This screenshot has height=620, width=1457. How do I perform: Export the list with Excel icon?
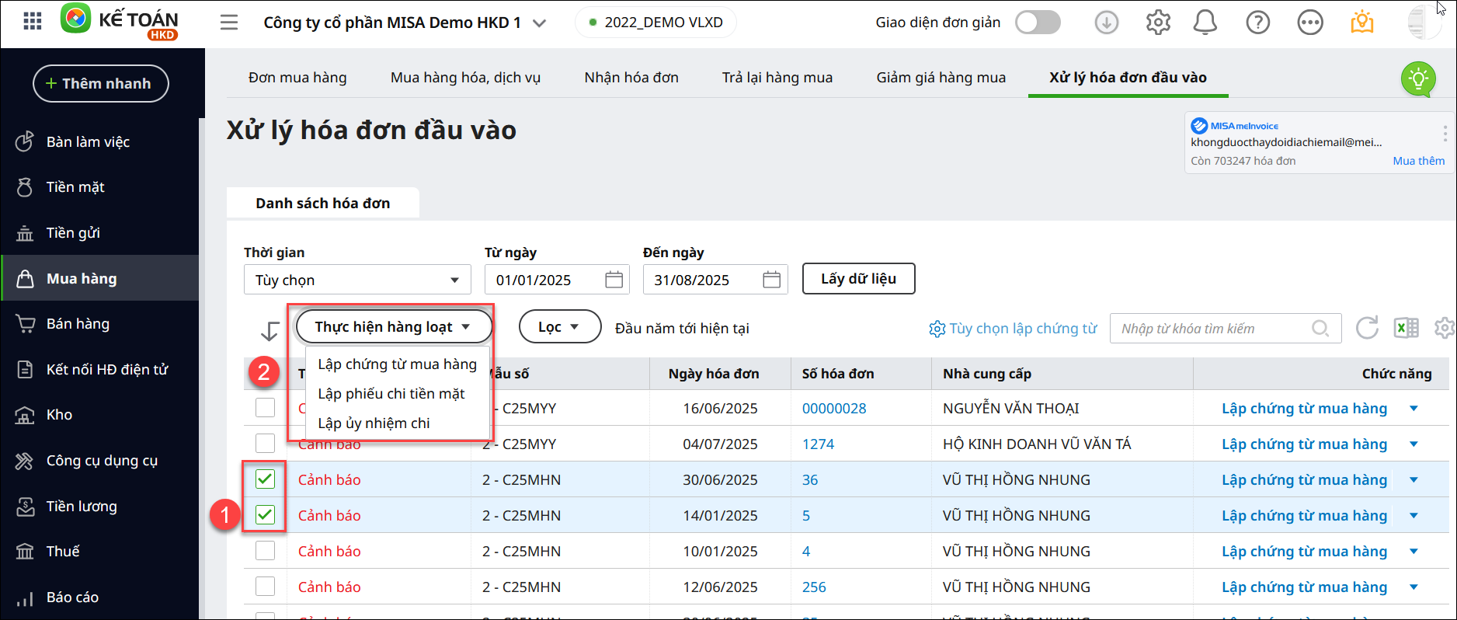point(1407,328)
